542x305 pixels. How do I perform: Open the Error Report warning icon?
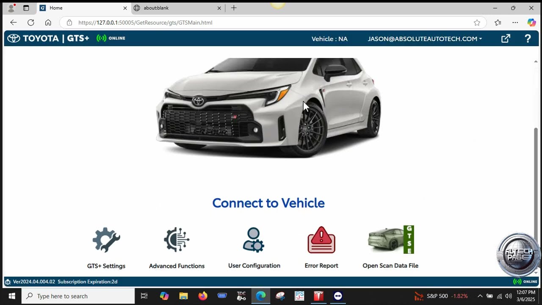pyautogui.click(x=321, y=240)
